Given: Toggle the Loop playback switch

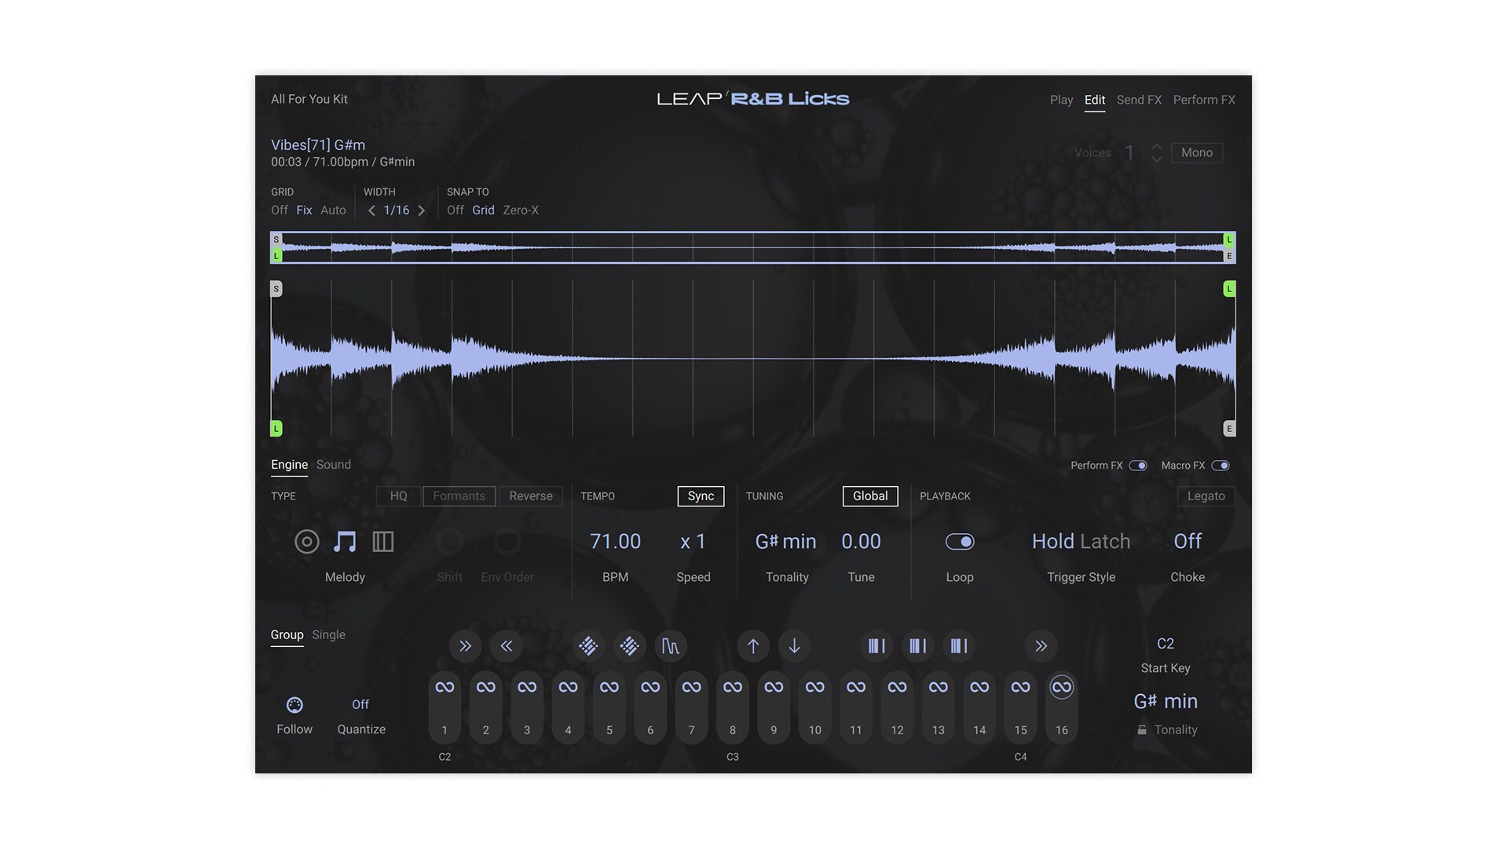Looking at the screenshot, I should 959,542.
